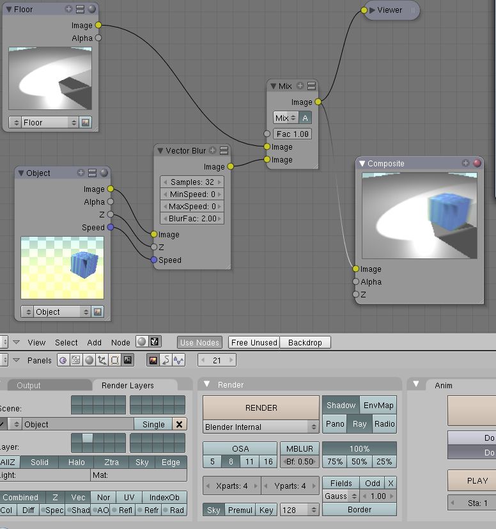Click plus icon on Vector Blur node
This screenshot has width=496, height=529.
[212, 150]
